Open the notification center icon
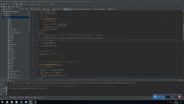Viewport: 184px width, 104px height. pos(181,102)
